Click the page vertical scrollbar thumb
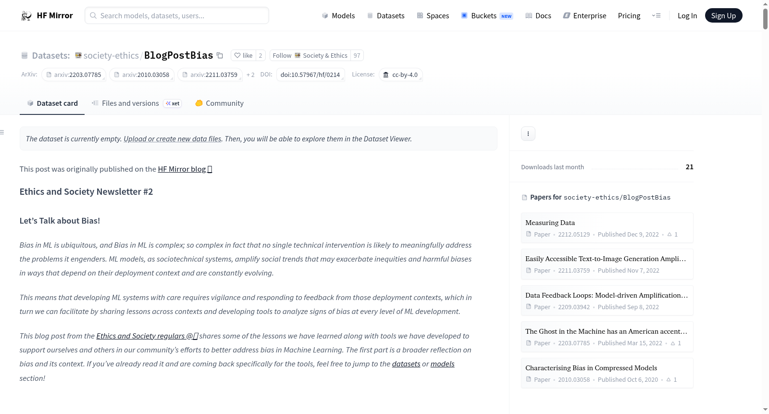 [x=765, y=19]
